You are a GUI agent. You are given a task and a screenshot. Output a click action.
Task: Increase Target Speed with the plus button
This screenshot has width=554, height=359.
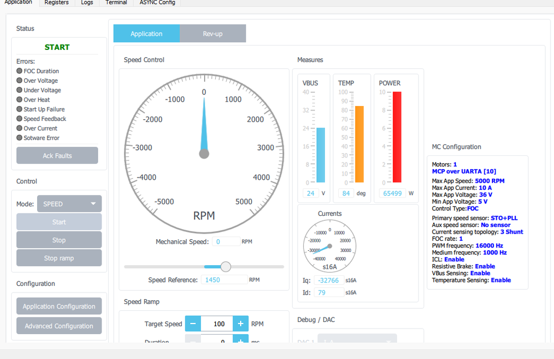tap(241, 323)
